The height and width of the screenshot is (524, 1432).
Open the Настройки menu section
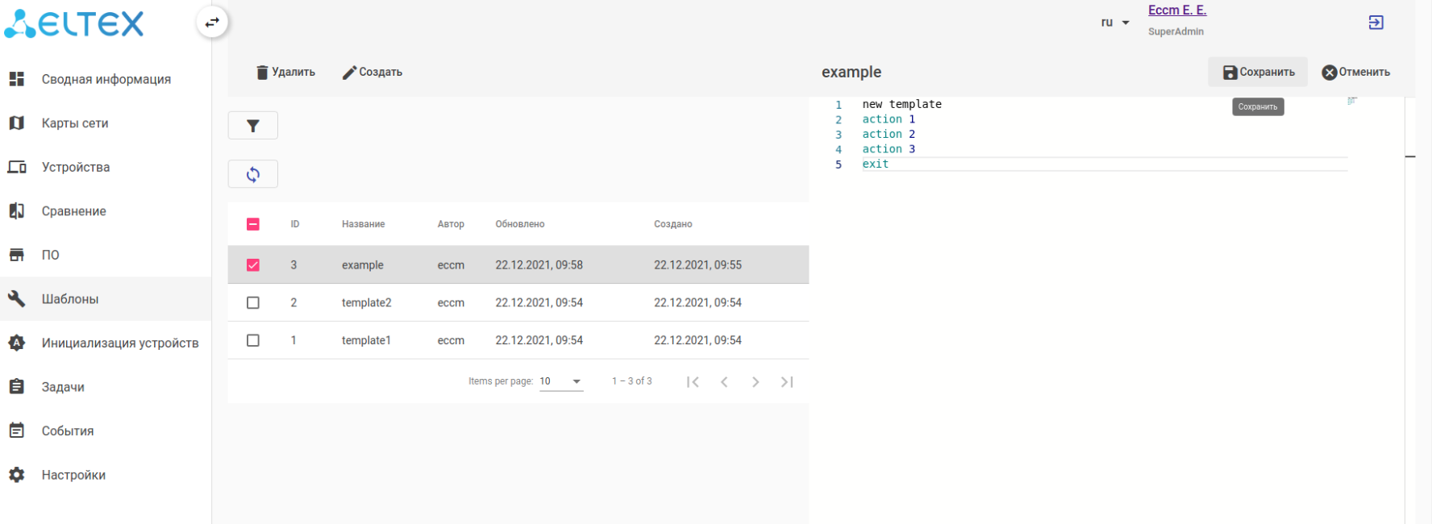[x=73, y=475]
